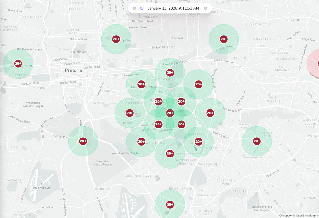The image size is (319, 218).
Task: Open the 20+ cluster near TUT Pretoria Campus
Action: (x=18, y=64)
